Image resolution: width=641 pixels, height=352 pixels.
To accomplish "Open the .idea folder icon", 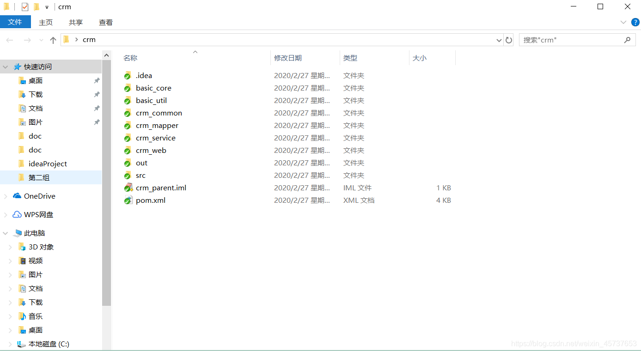I will [x=128, y=76].
